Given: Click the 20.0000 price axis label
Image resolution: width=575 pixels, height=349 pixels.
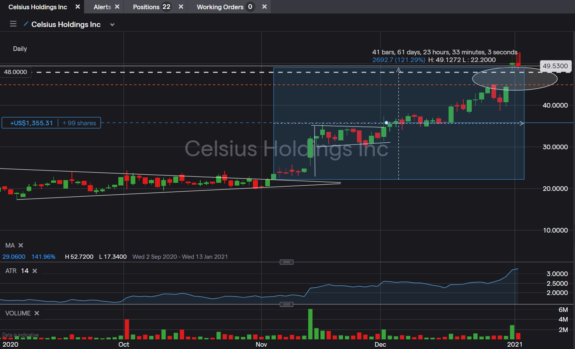Looking at the screenshot, I should pos(555,189).
